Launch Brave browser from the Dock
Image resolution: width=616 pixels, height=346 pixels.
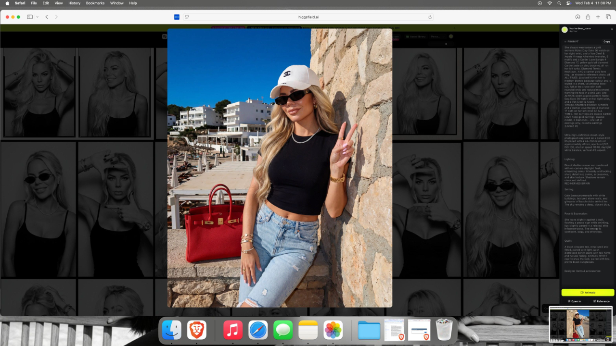197,330
